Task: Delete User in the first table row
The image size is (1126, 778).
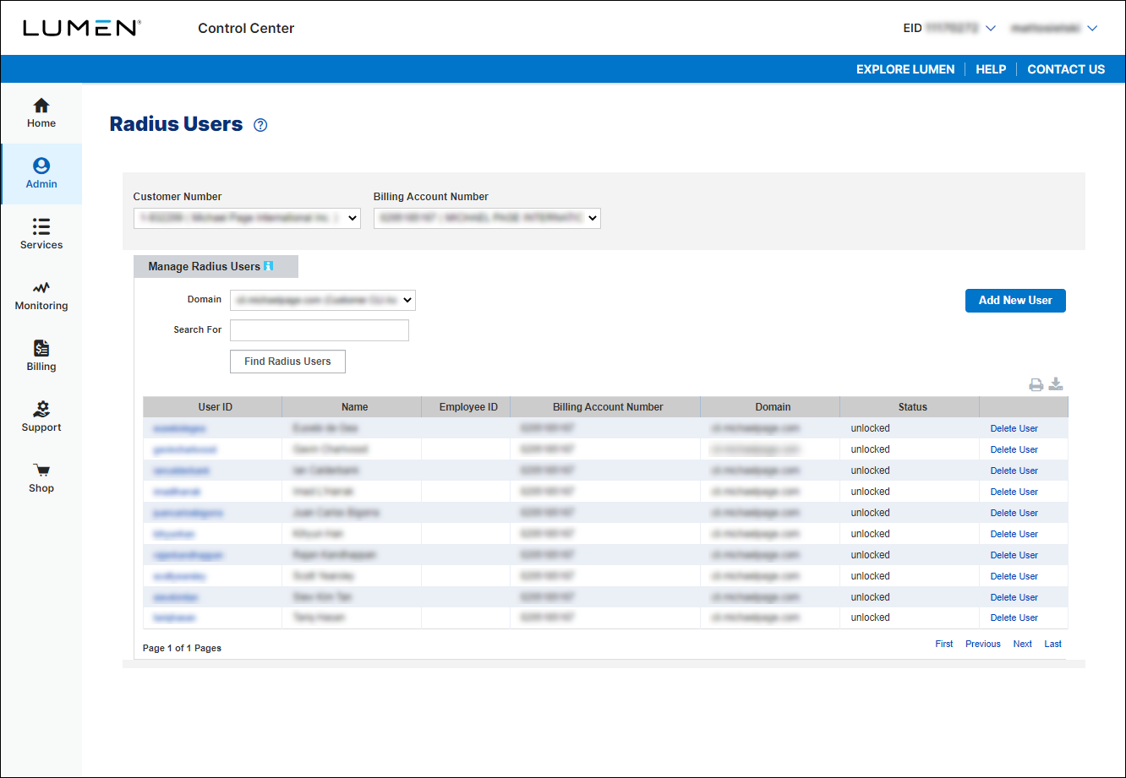Action: (1014, 428)
